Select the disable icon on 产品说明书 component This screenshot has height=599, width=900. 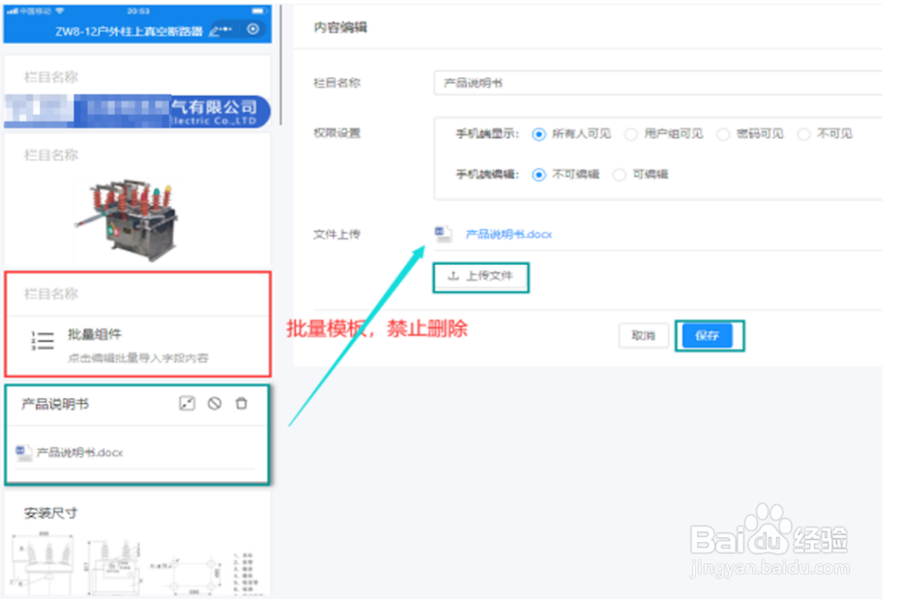tap(215, 404)
